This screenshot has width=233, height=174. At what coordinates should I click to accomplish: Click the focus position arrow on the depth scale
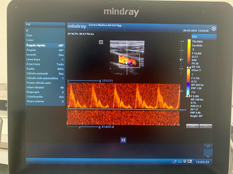(181, 59)
